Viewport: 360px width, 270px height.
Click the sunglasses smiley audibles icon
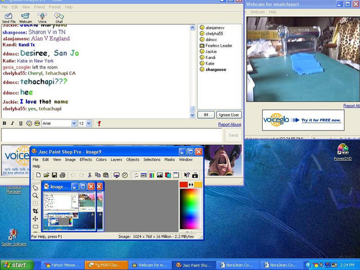pyautogui.click(x=37, y=123)
